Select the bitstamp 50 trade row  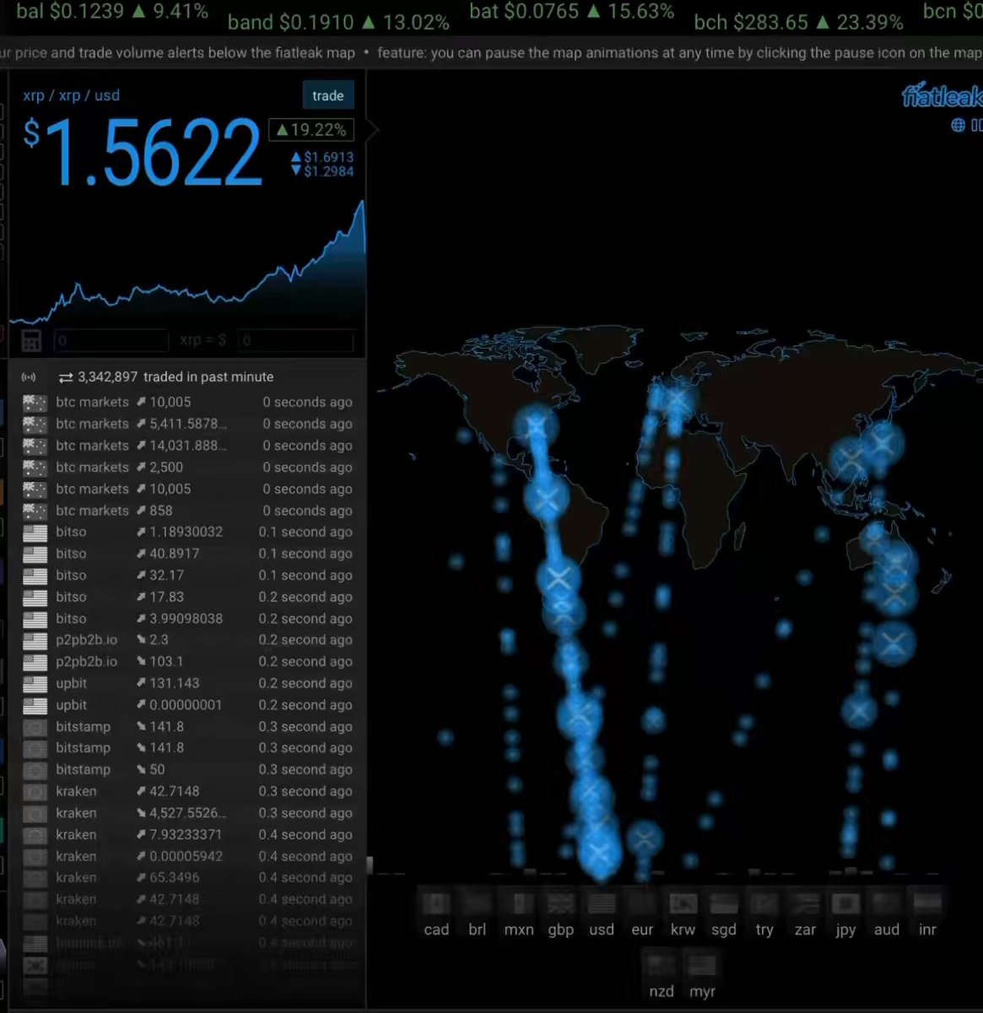pyautogui.click(x=187, y=770)
